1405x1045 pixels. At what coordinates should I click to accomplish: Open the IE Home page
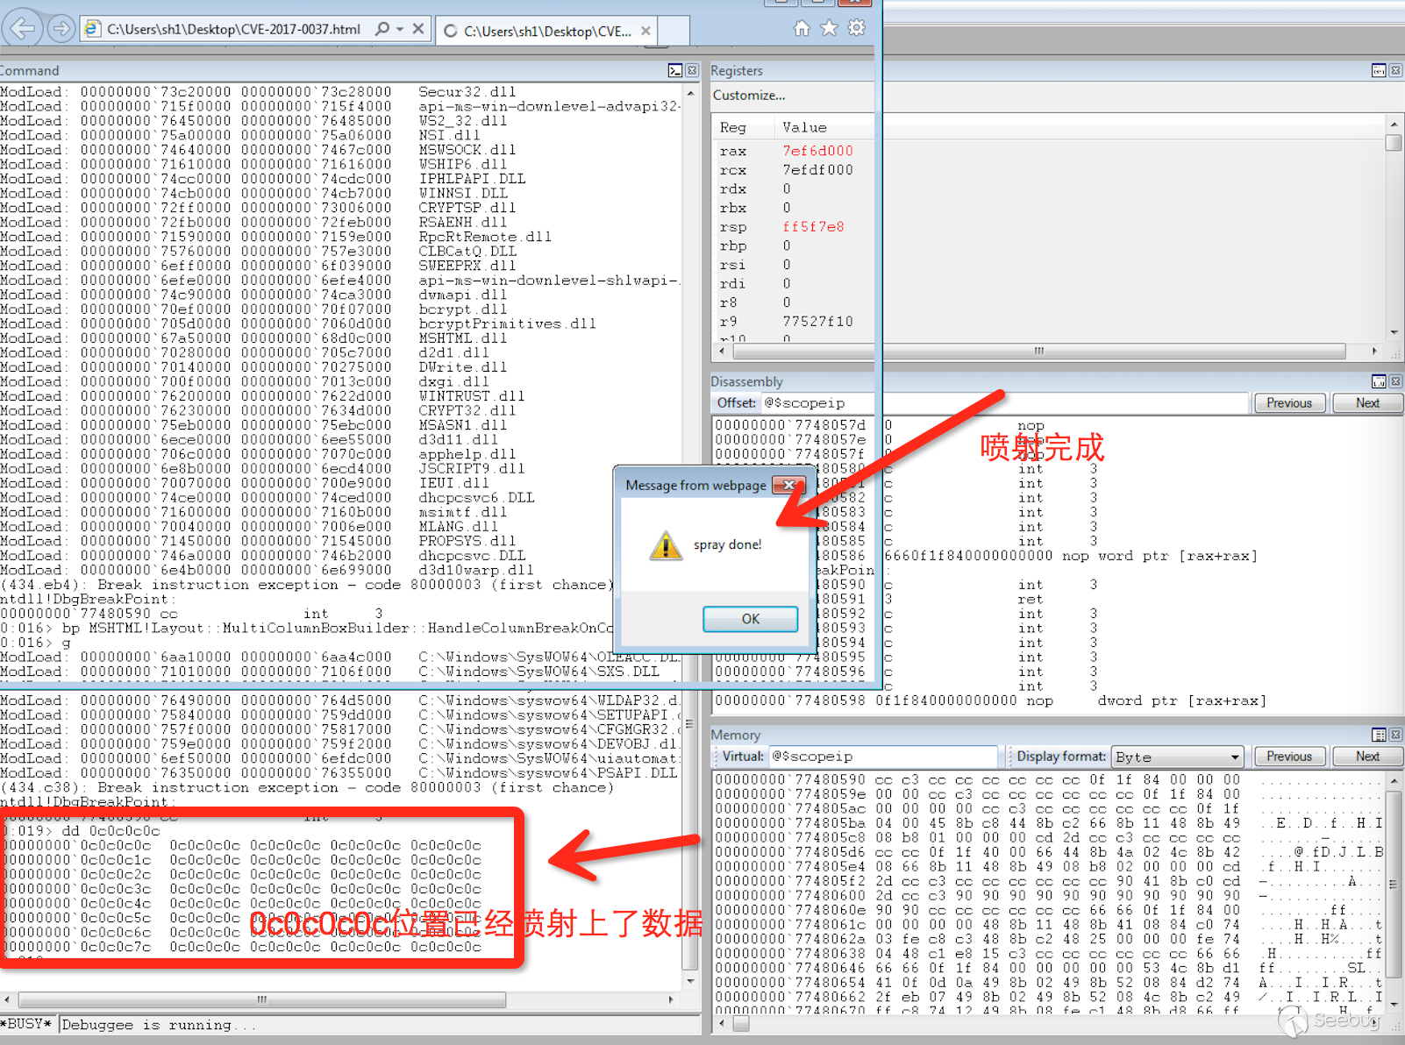(802, 28)
